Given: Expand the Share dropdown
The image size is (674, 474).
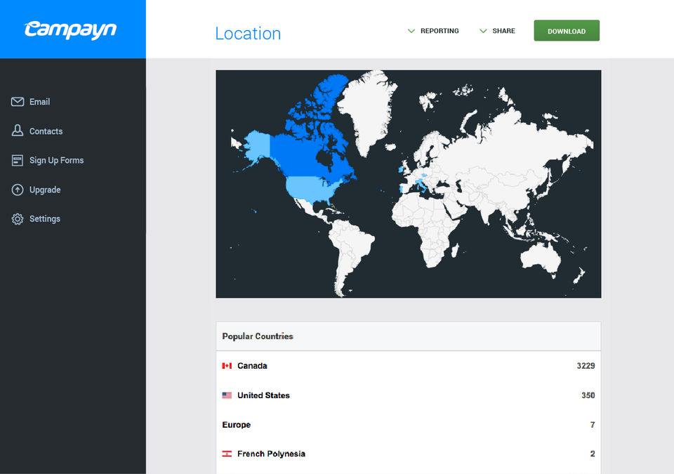Looking at the screenshot, I should tap(497, 31).
